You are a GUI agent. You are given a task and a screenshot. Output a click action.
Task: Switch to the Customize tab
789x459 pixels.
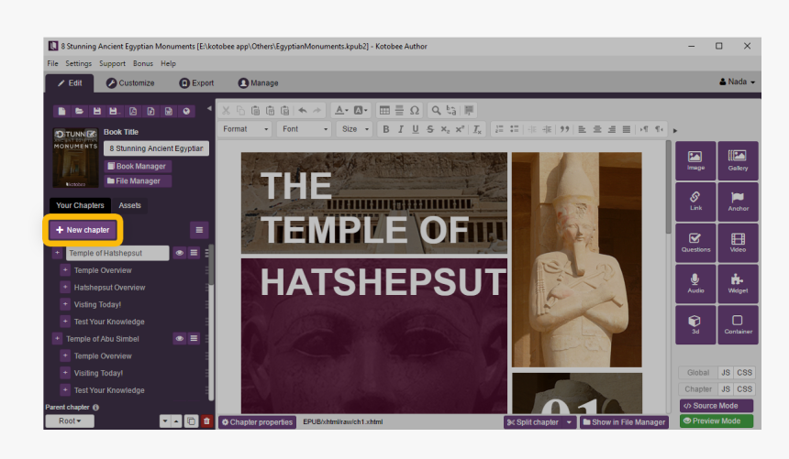click(x=130, y=83)
